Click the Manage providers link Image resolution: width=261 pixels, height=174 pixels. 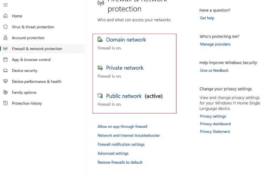point(215,44)
